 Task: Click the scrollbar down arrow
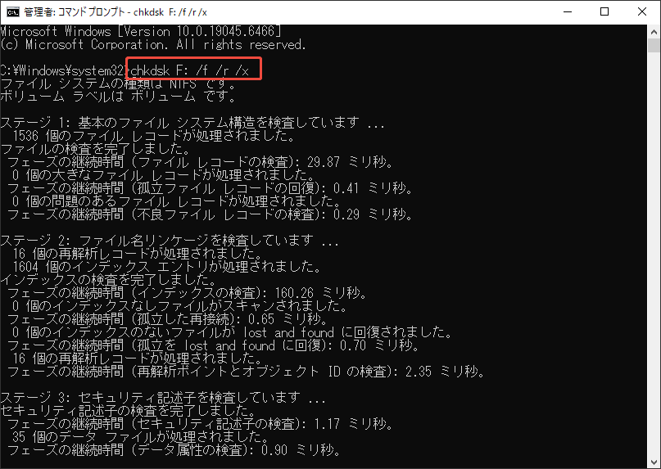654,462
